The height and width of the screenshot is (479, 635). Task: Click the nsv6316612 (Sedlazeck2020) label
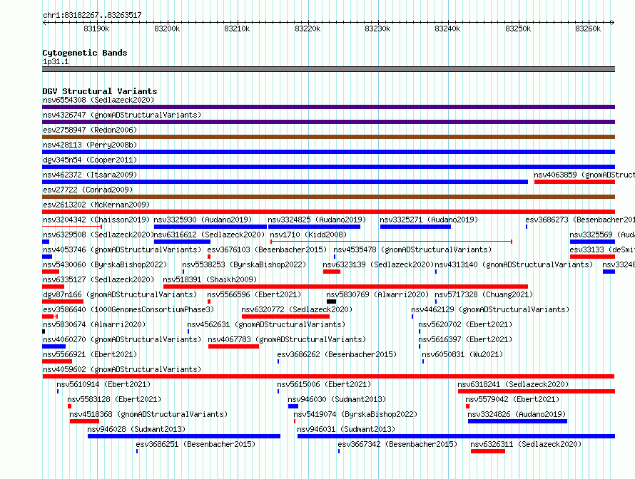[209, 235]
